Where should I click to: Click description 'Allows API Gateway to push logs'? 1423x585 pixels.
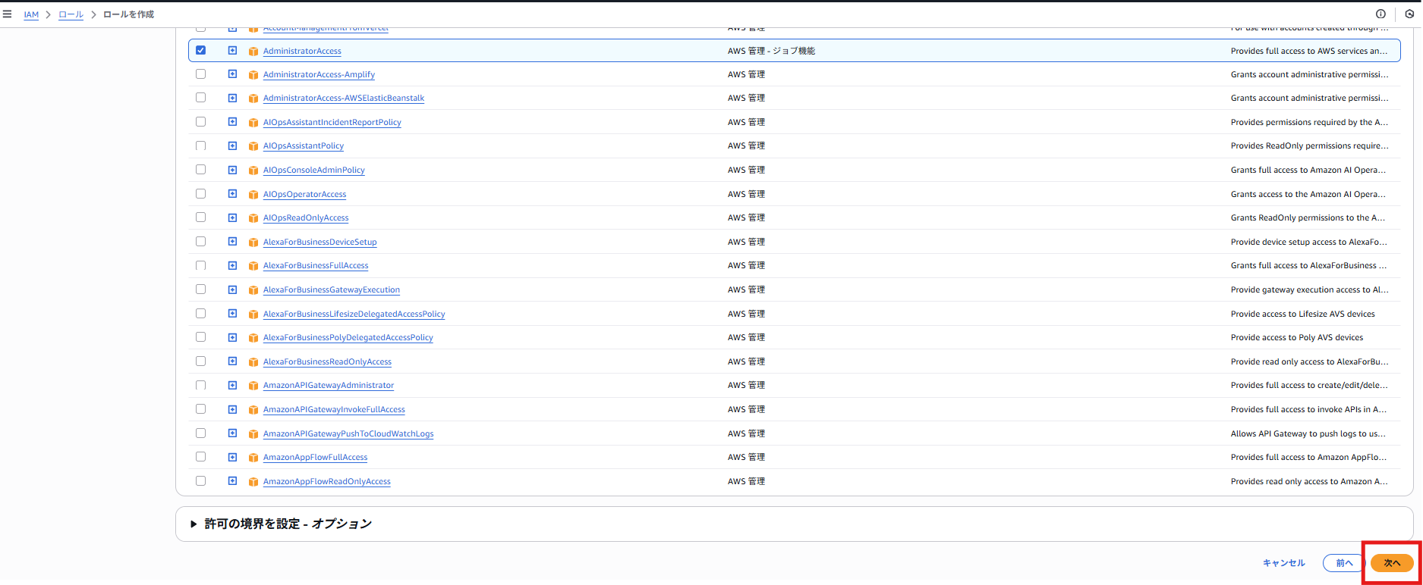pyautogui.click(x=1308, y=433)
